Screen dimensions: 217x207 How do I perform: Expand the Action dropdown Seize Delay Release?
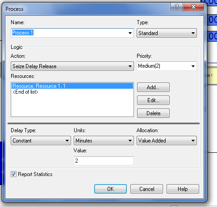tap(72, 66)
